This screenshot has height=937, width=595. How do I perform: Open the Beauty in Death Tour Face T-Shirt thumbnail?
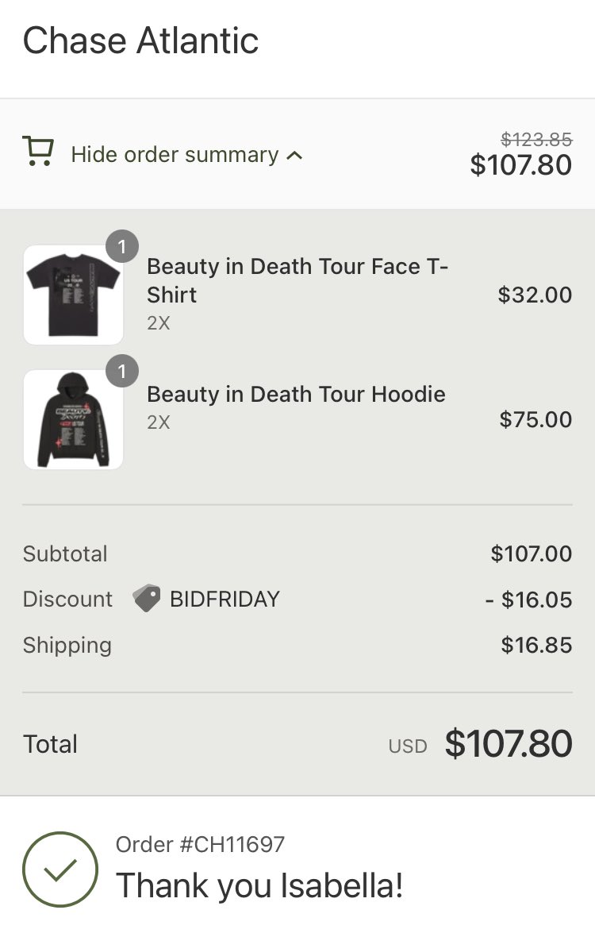(x=74, y=295)
